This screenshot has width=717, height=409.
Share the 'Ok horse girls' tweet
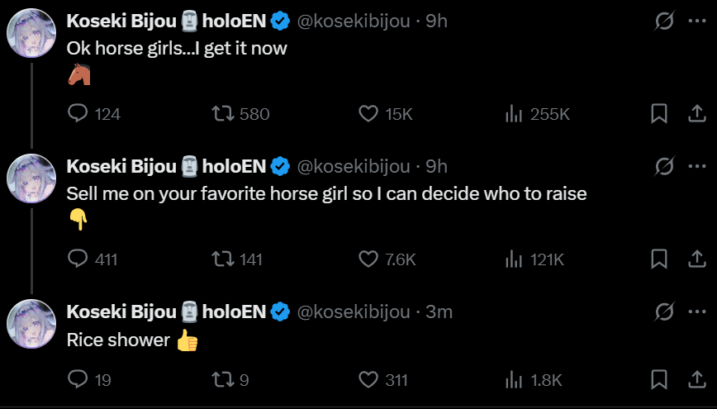(696, 114)
